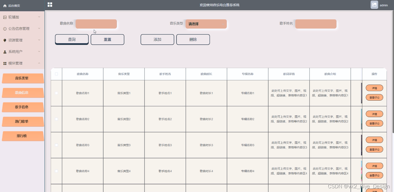Click the cell 歌曲时长4

(x=206, y=171)
